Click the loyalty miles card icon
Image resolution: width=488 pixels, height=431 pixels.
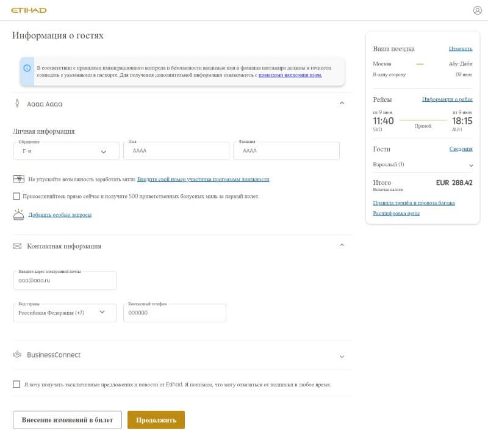point(19,179)
